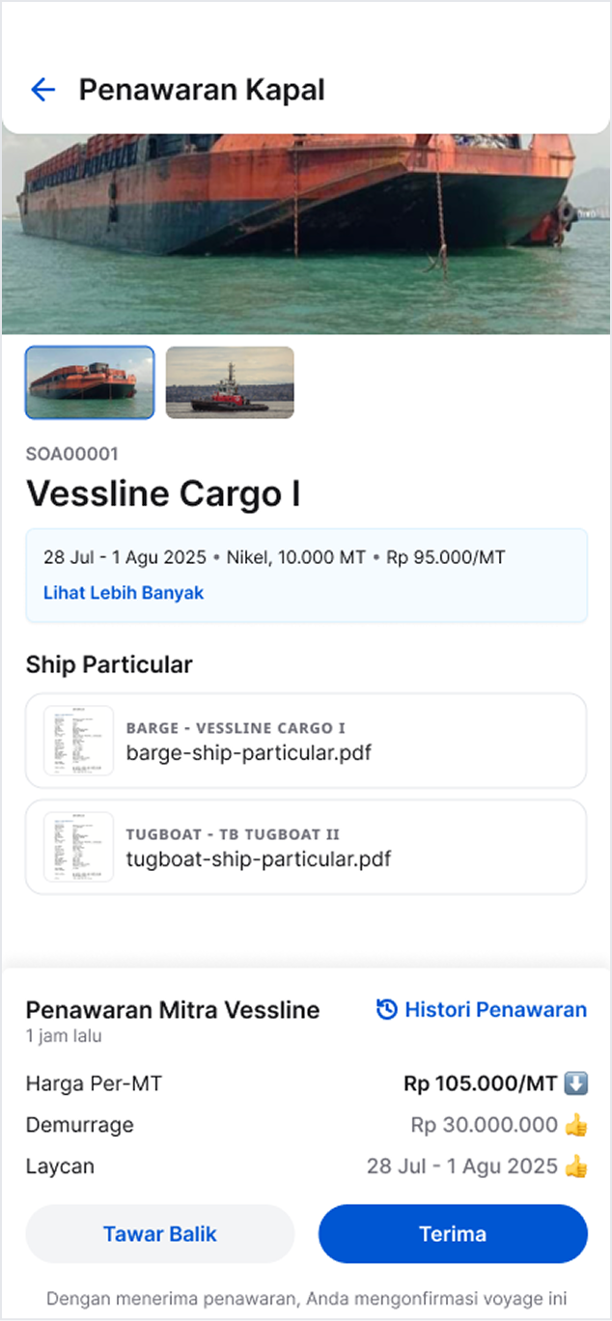Open the barge PDF document preview icon
The image size is (612, 1321).
point(78,741)
